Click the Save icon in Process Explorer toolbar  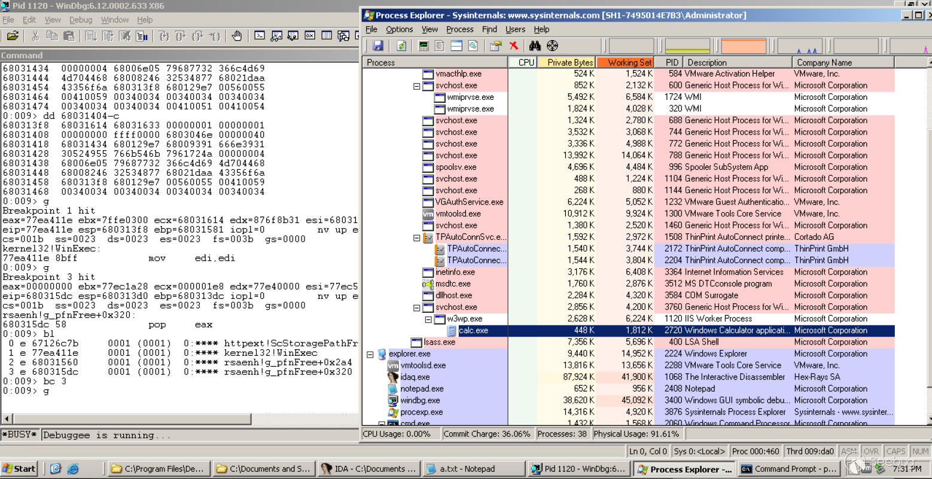tap(377, 46)
